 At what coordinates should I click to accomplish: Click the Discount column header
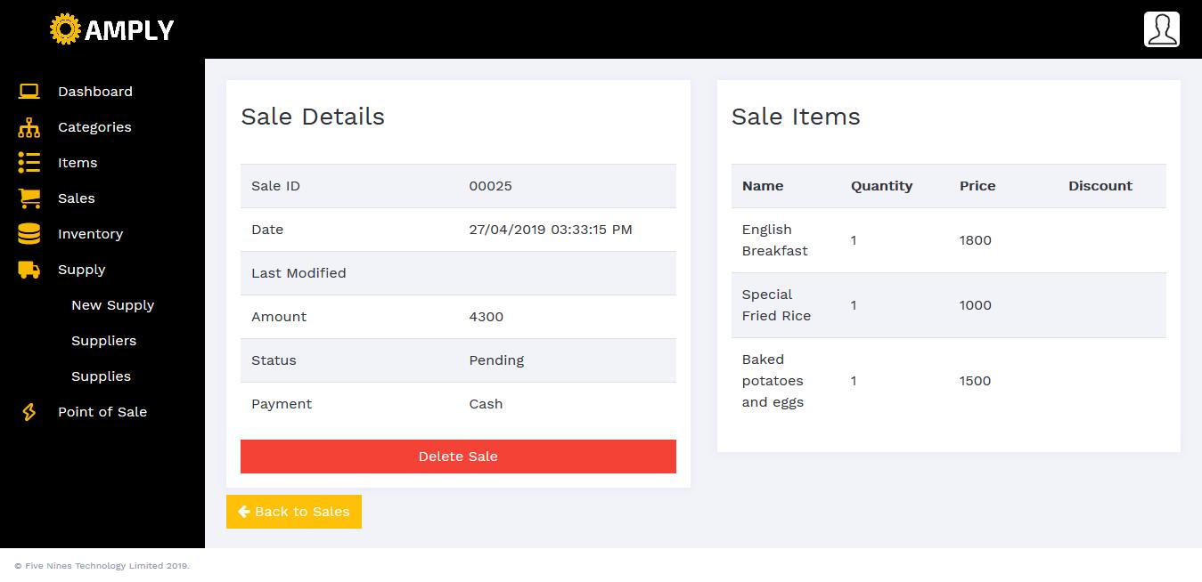click(x=1100, y=186)
